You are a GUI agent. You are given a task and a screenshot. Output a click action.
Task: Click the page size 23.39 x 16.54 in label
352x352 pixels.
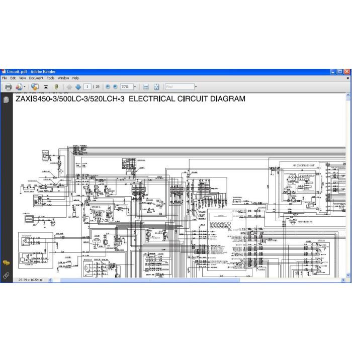click(x=30, y=280)
